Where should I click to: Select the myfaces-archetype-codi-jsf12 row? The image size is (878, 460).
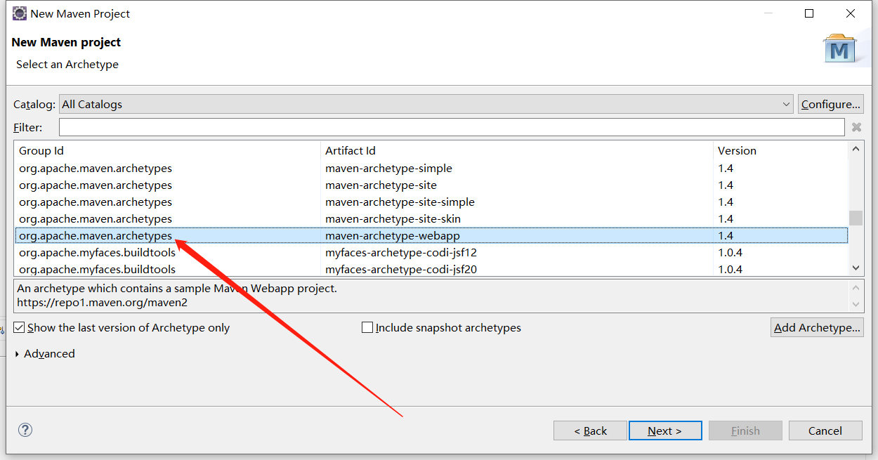[x=431, y=253]
